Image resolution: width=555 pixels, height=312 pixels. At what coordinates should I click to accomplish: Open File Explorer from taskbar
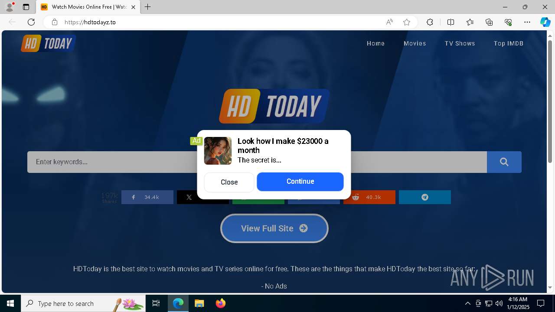click(199, 303)
